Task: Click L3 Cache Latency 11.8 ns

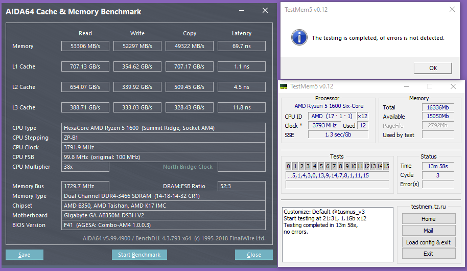Action: (242, 107)
